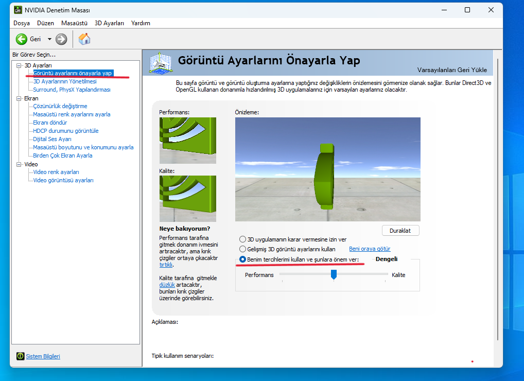524x381 pixels.
Task: Click 'Varsayılanları Geri Yükle' link
Action: pyautogui.click(x=452, y=70)
